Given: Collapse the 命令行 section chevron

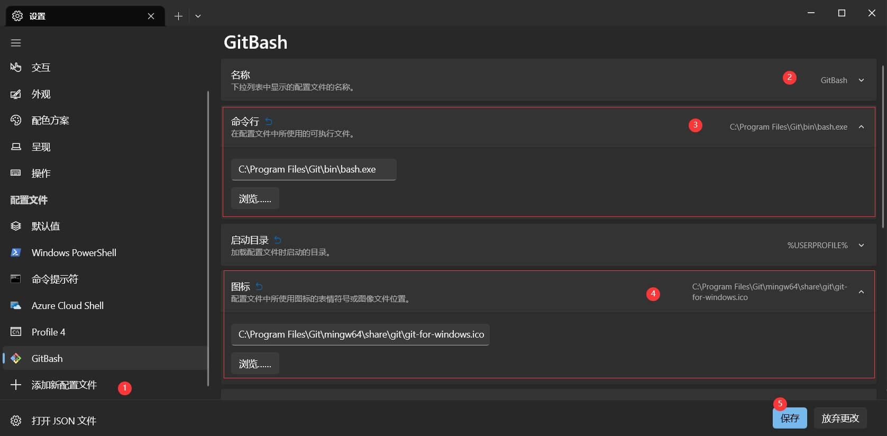Looking at the screenshot, I should (862, 127).
